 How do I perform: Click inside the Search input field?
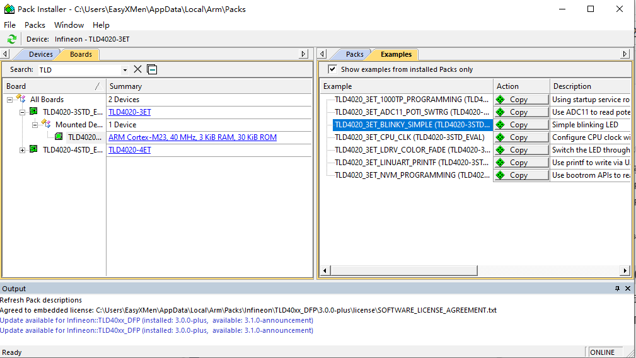(x=79, y=70)
